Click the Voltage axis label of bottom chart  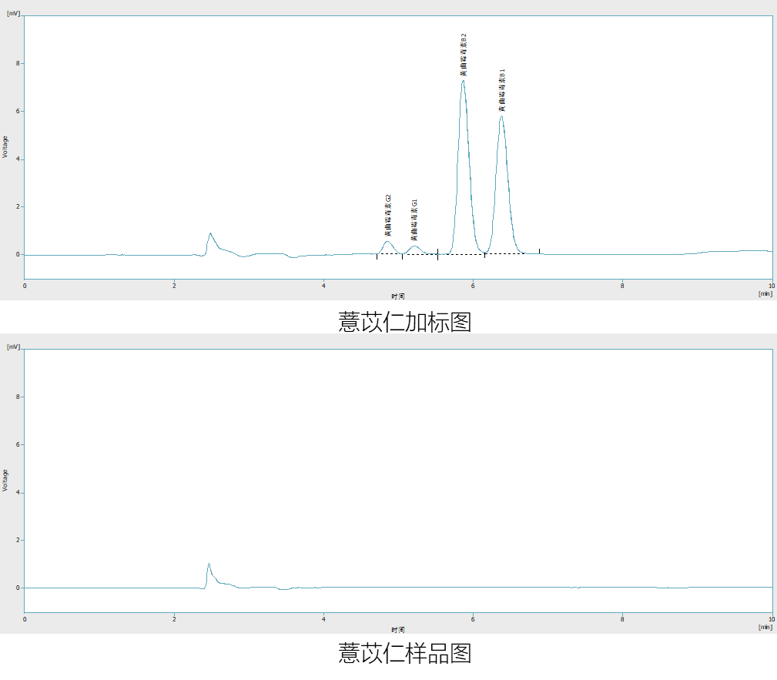pos(5,480)
